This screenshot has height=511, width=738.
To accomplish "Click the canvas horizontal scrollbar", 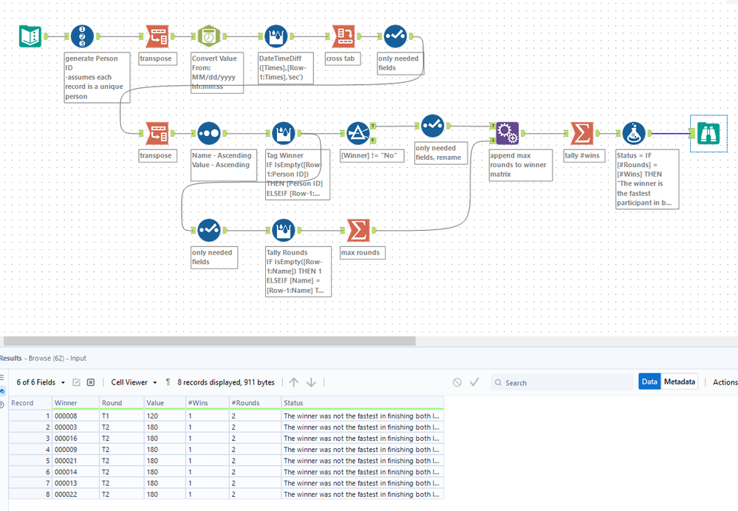I will (x=210, y=340).
